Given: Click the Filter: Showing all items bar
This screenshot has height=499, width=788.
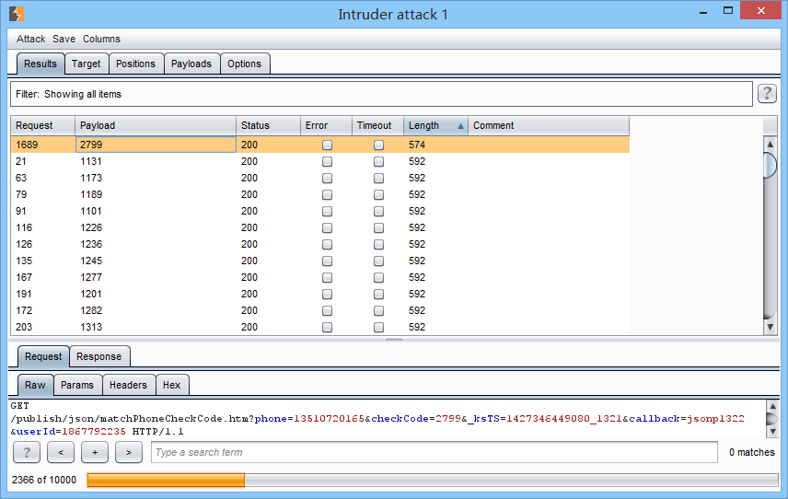Looking at the screenshot, I should coord(381,94).
